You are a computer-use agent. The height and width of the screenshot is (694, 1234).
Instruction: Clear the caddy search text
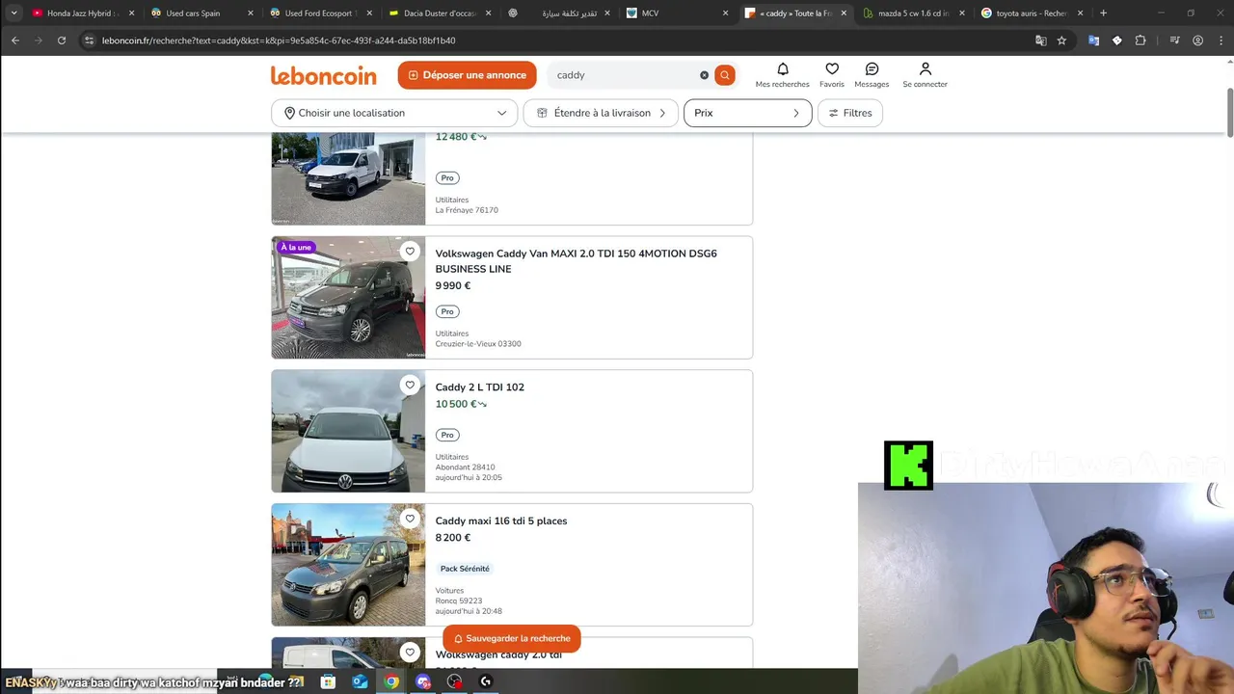click(x=704, y=75)
